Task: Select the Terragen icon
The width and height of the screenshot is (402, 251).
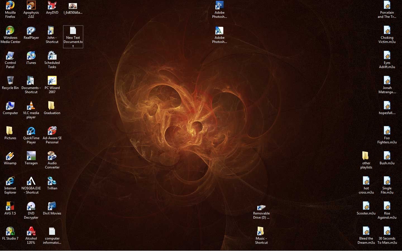Action: coord(31,156)
